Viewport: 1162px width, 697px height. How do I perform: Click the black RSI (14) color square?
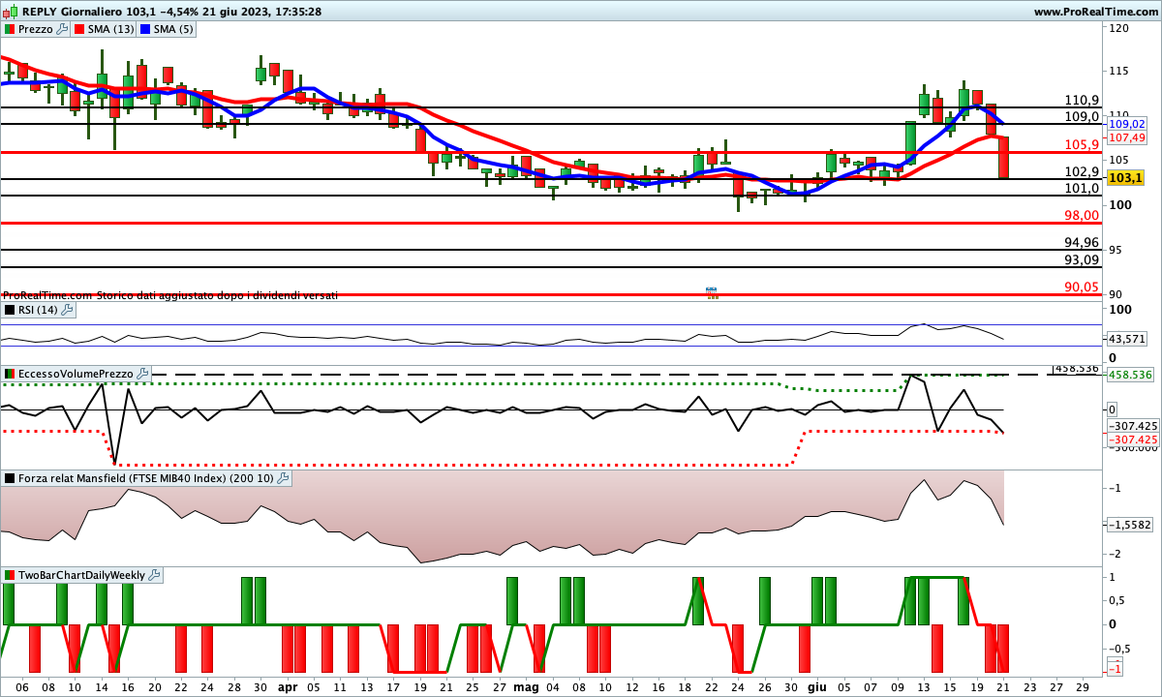(10, 310)
